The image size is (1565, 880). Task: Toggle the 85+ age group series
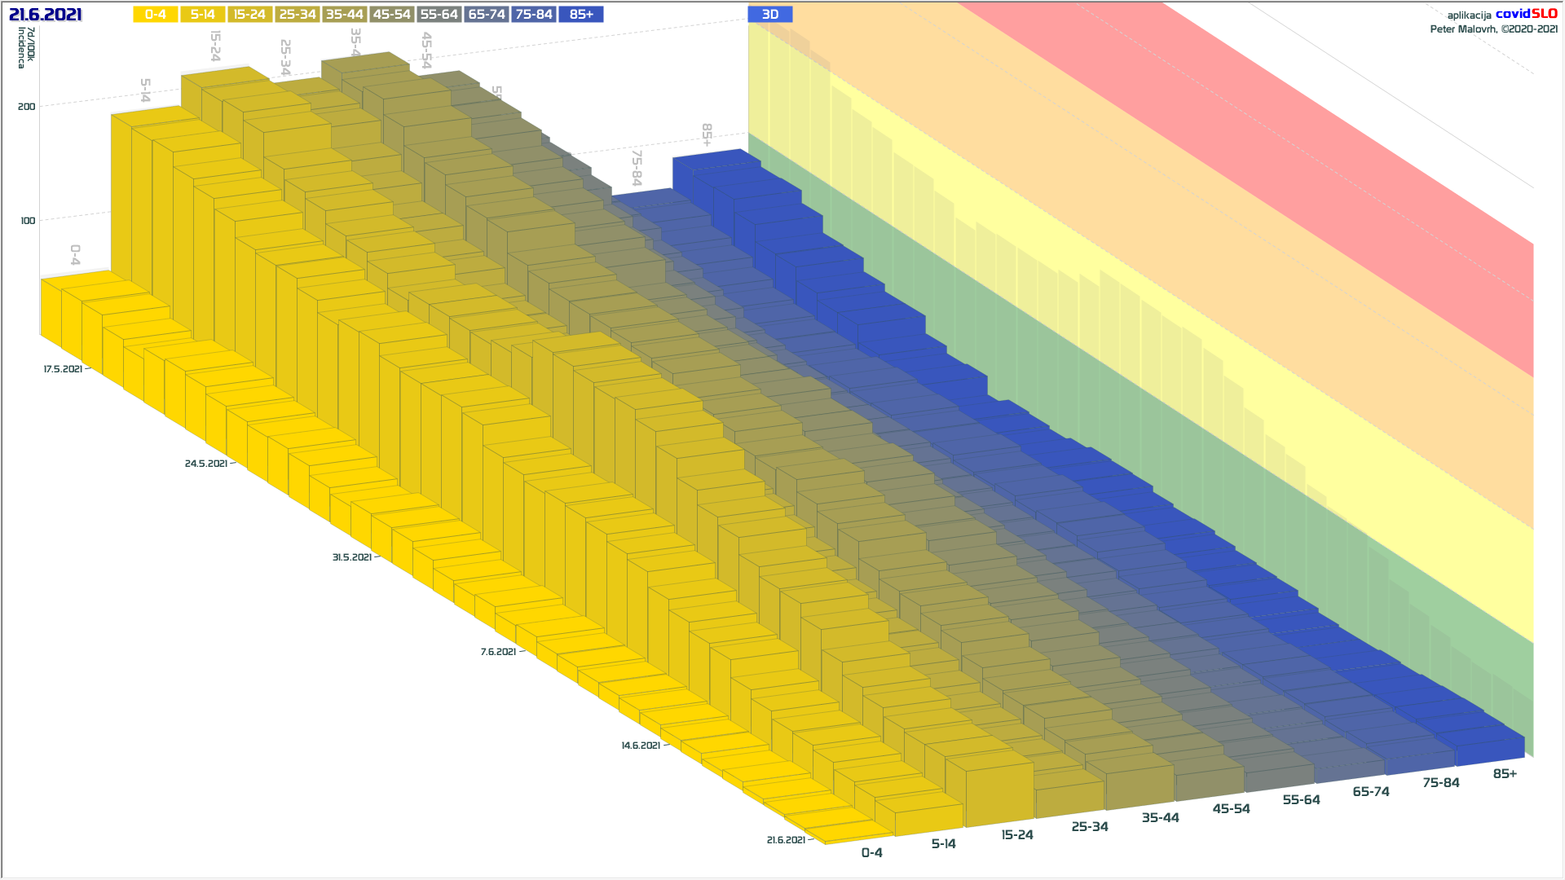pos(581,15)
